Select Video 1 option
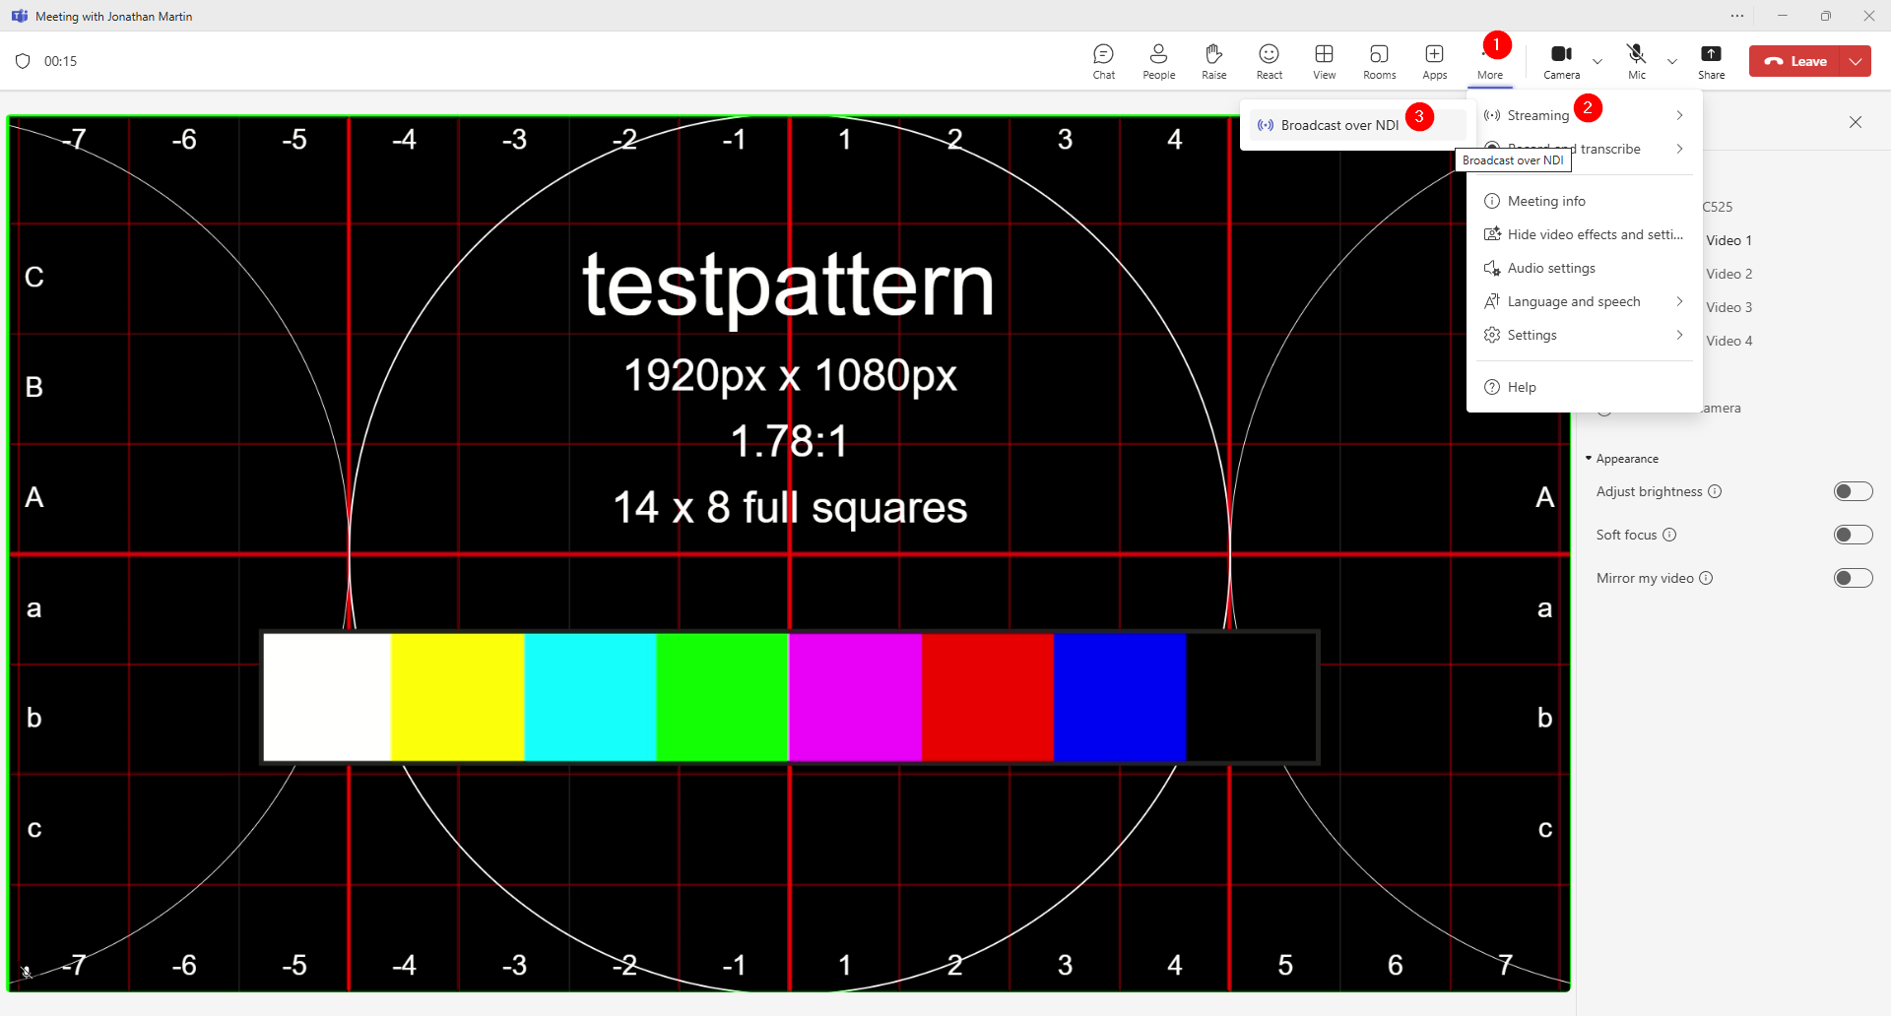 click(1729, 240)
